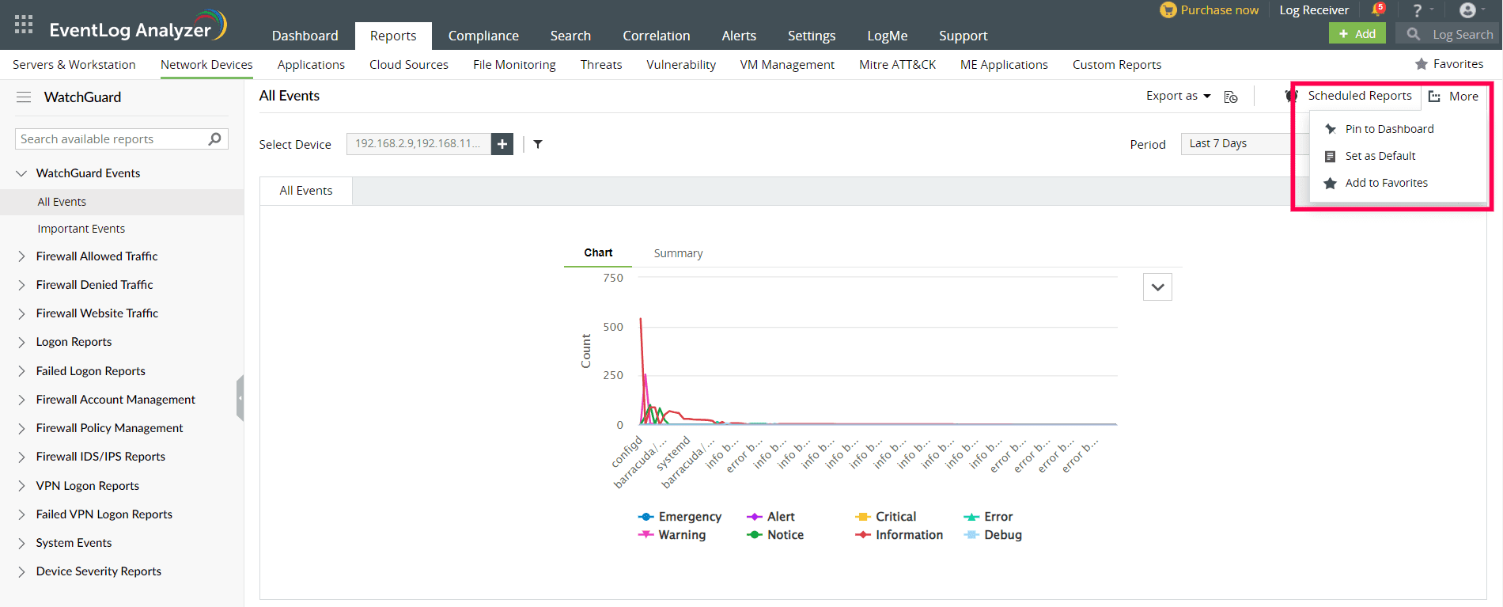The width and height of the screenshot is (1503, 607).
Task: Click the Search available reports field
Action: tap(111, 139)
